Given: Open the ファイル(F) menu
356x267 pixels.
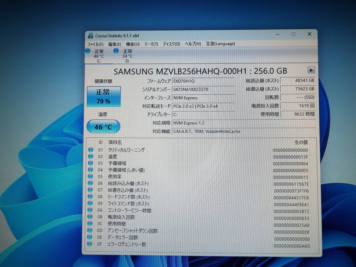Looking at the screenshot, I should [x=95, y=44].
